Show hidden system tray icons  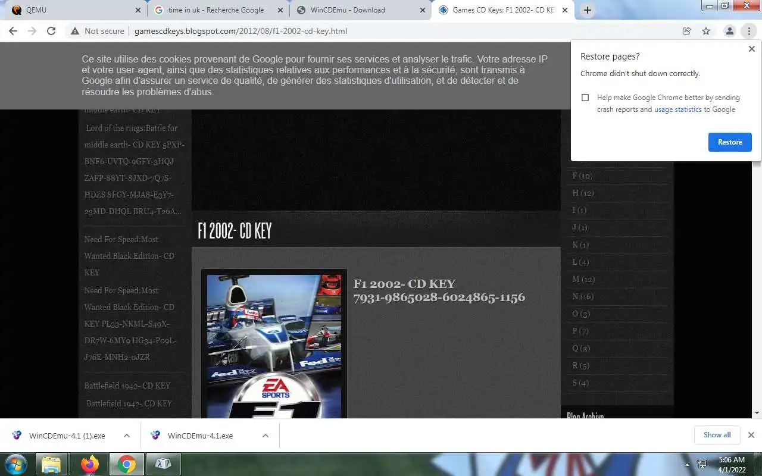pyautogui.click(x=688, y=464)
